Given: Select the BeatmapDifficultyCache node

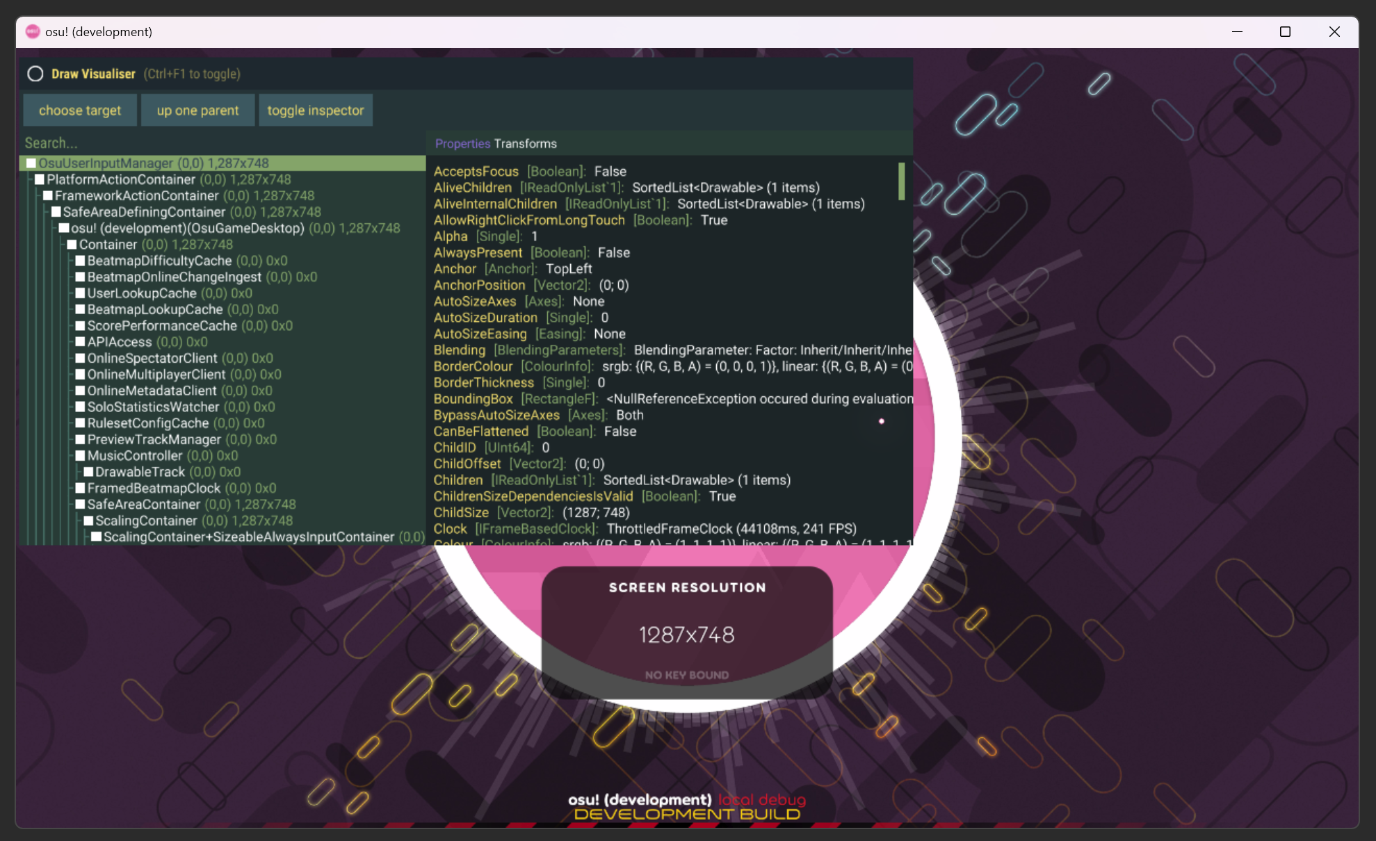Looking at the screenshot, I should tap(159, 260).
